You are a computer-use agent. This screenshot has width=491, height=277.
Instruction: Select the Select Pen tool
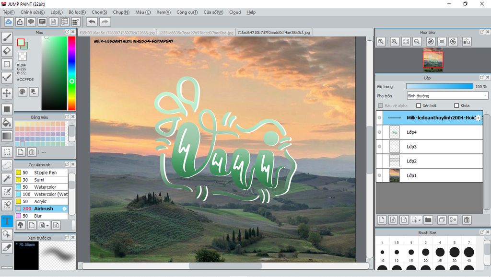pyautogui.click(x=7, y=192)
